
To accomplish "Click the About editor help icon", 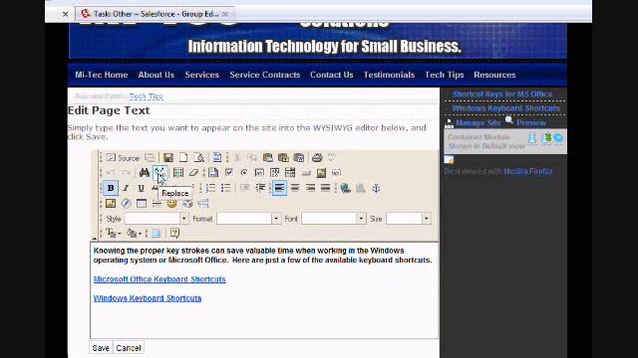I will coord(175,234).
